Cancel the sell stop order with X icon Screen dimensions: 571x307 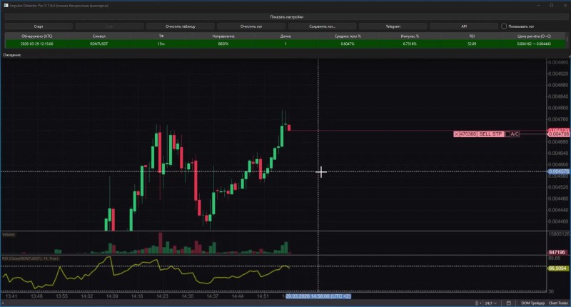coord(456,134)
